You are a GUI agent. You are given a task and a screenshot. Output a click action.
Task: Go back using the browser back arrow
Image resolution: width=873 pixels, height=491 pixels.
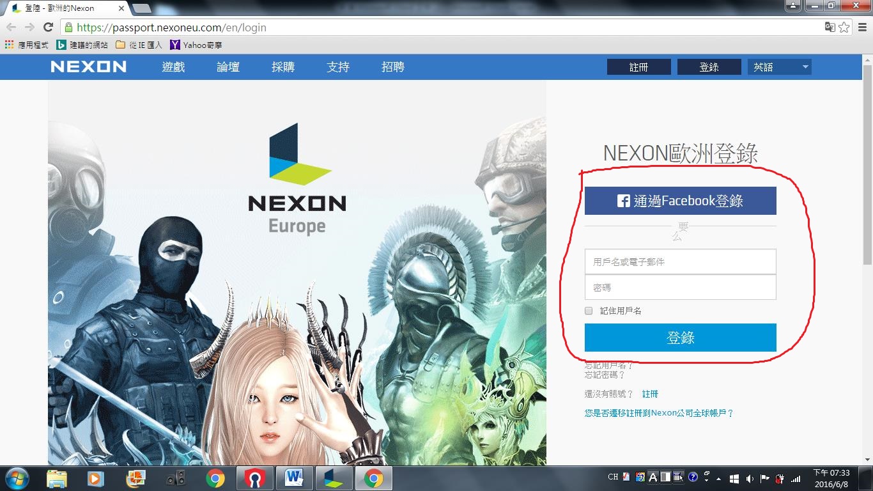[11, 27]
